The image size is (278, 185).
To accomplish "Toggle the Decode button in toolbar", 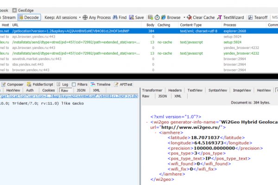I will pos(29,17).
